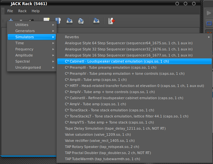Add C* AmpVTS Tube amp + Tone stack

(134, 122)
